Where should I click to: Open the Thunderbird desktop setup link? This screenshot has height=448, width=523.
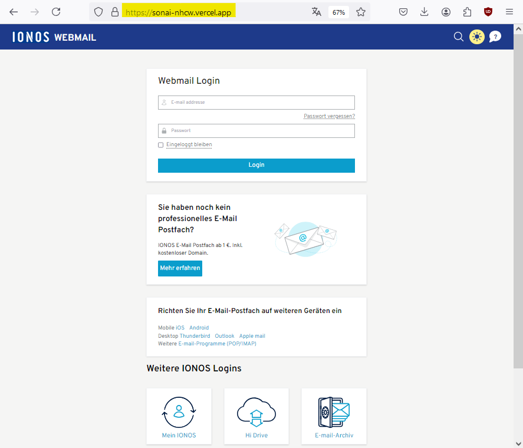tap(195, 336)
